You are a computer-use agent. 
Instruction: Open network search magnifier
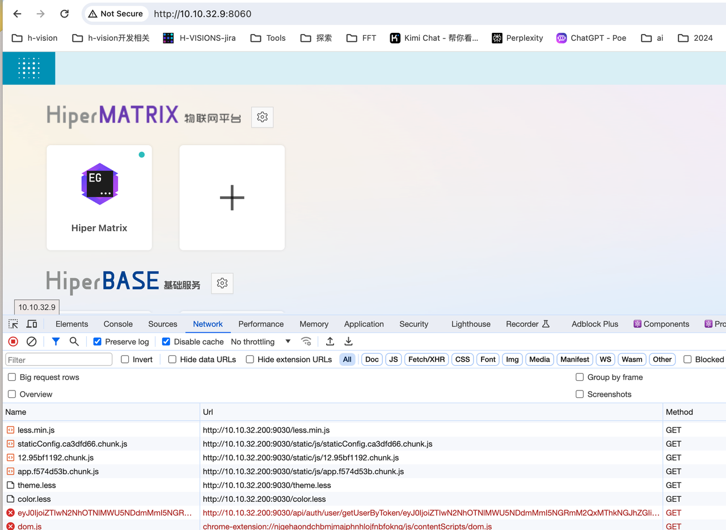[74, 341]
